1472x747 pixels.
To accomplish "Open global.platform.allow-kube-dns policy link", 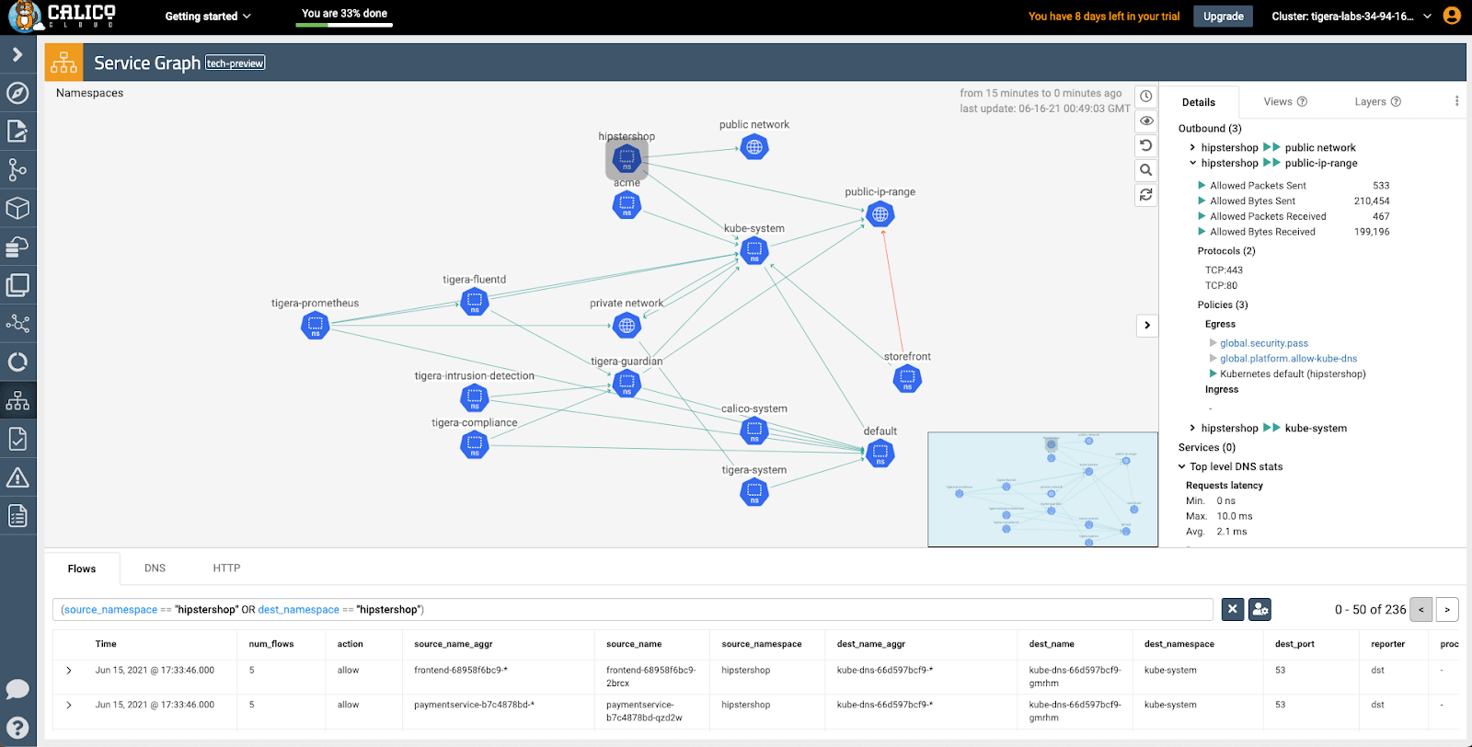I will (x=1289, y=359).
